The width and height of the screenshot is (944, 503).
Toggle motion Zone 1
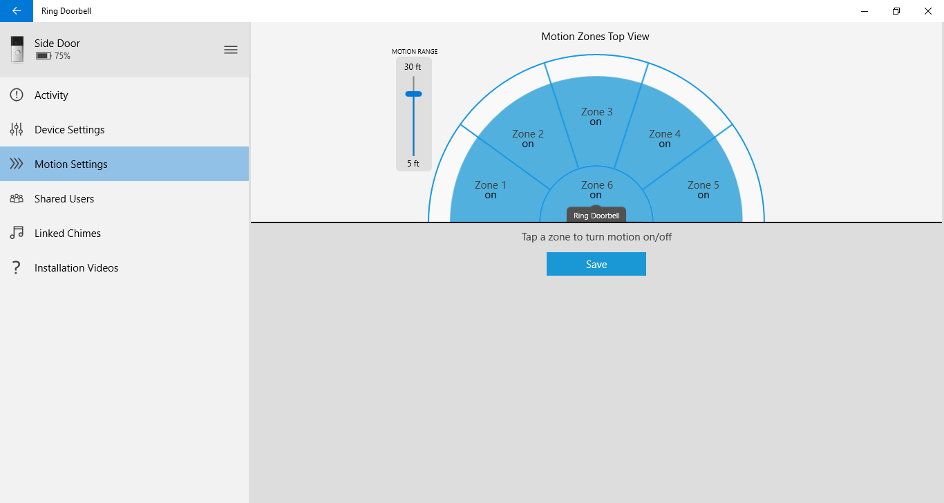click(491, 190)
